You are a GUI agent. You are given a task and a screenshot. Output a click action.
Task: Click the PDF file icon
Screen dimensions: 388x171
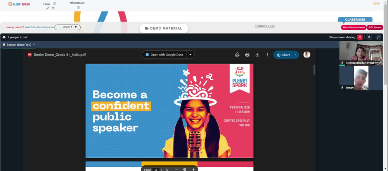pyautogui.click(x=30, y=55)
